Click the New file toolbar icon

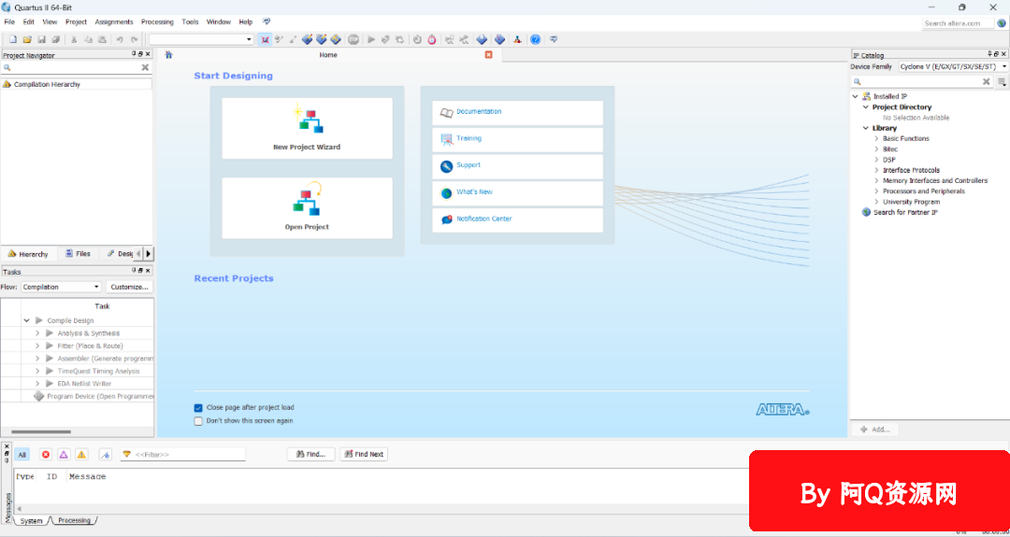point(12,39)
